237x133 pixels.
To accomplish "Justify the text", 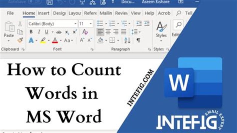I will pyautogui.click(x=124, y=32).
